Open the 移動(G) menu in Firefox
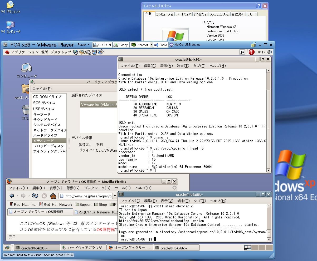This screenshot has width=317, height=261. pos(73,188)
